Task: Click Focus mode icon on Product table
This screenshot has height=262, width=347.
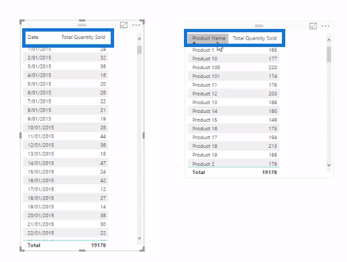Action: 313,26
